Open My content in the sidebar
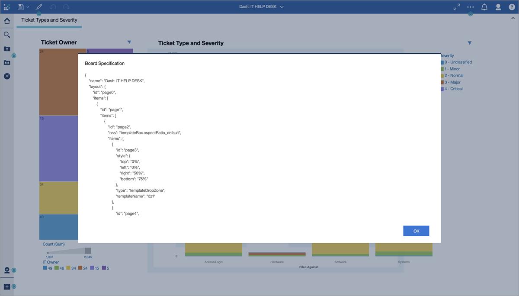This screenshot has width=519, height=296. [x=6, y=48]
